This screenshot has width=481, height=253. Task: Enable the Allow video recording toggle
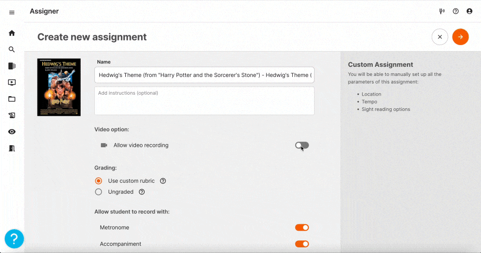pos(302,145)
